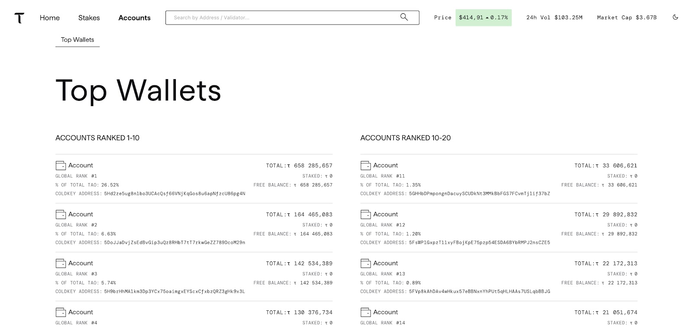This screenshot has width=693, height=329.
Task: Click ACCOUNTS RANKED 1-10 heading
Action: [x=97, y=138]
